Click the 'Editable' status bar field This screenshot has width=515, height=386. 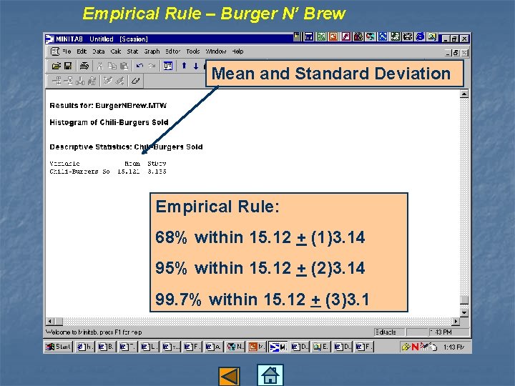pos(389,332)
